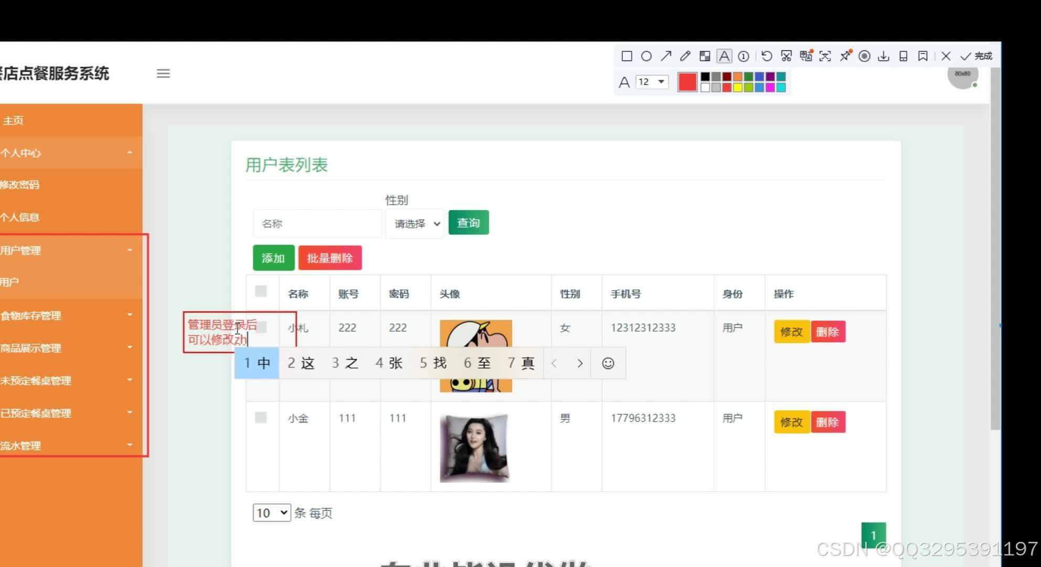Open the font size 12 dropdown
The width and height of the screenshot is (1041, 567).
[x=652, y=82]
